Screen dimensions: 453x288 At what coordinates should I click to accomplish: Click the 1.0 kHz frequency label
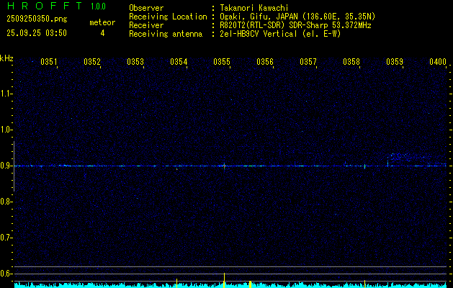tap(5, 130)
